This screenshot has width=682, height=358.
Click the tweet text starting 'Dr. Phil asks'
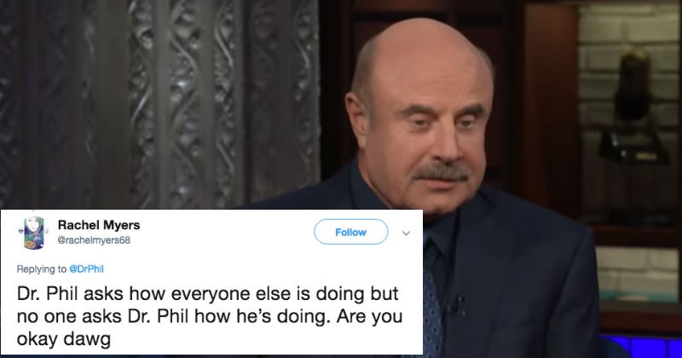click(209, 316)
